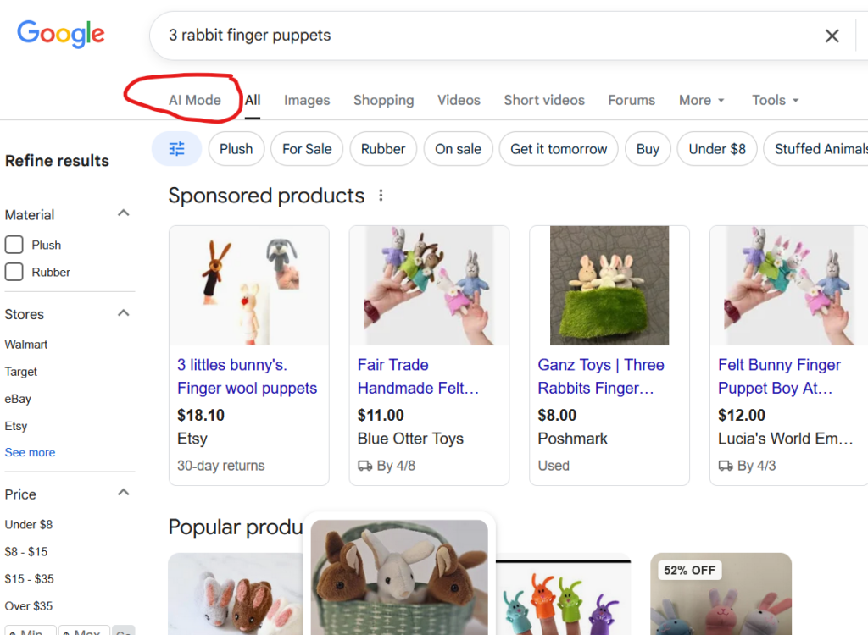Open the Tools dropdown
The height and width of the screenshot is (635, 868).
pos(774,100)
